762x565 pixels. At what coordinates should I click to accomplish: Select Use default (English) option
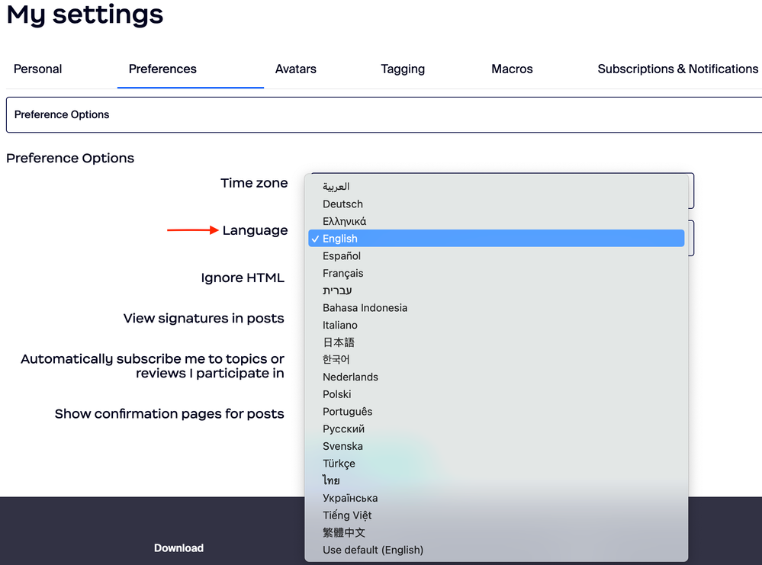(373, 550)
